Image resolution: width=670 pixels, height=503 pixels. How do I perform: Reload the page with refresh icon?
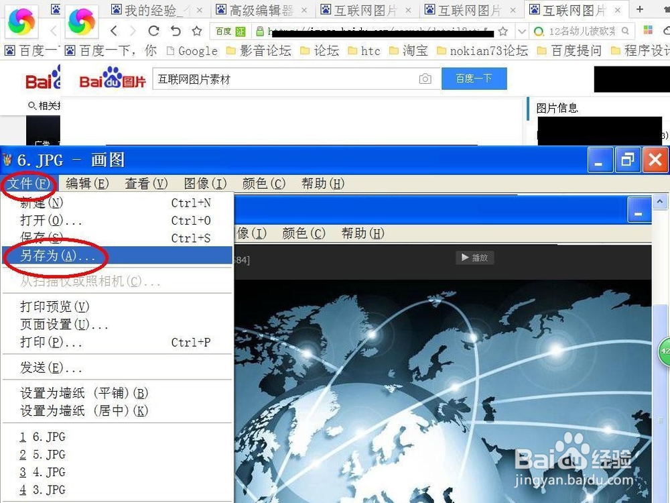[154, 31]
